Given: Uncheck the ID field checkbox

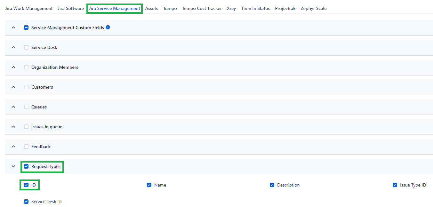Looking at the screenshot, I should click(26, 185).
